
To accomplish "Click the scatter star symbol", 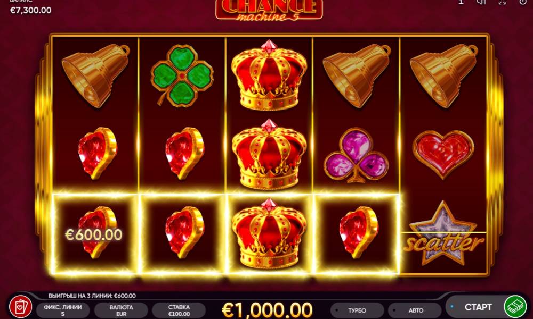I will [443, 234].
